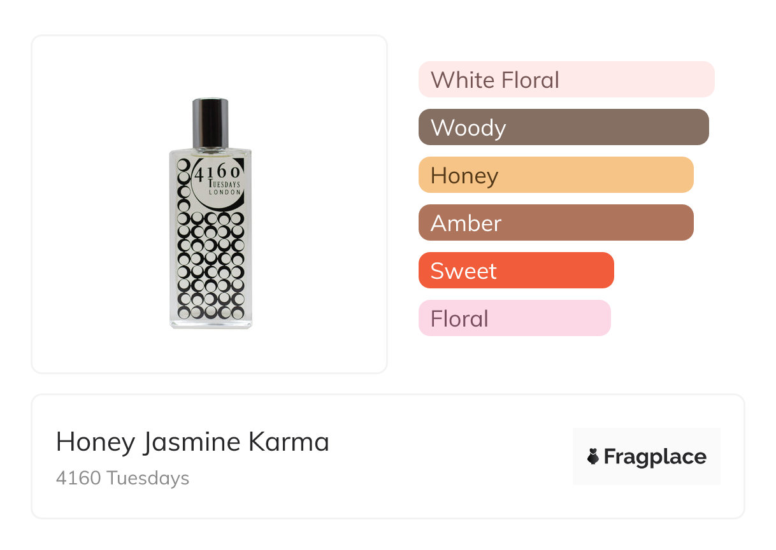
Task: Select the orange Sweet accord bar
Action: (x=516, y=271)
